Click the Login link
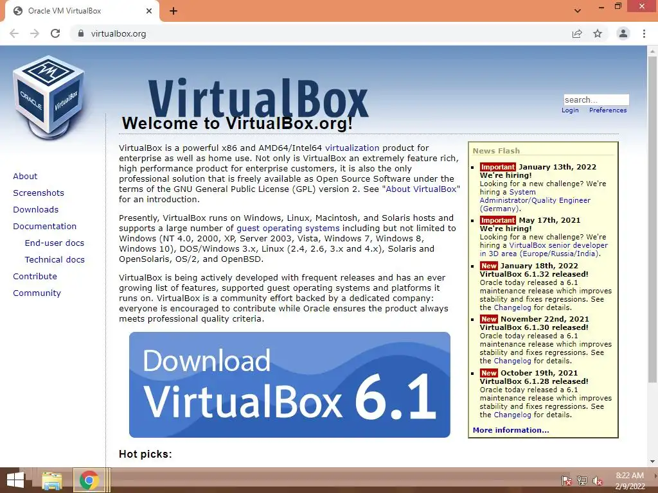Screen dimensions: 658x493 tap(570, 110)
